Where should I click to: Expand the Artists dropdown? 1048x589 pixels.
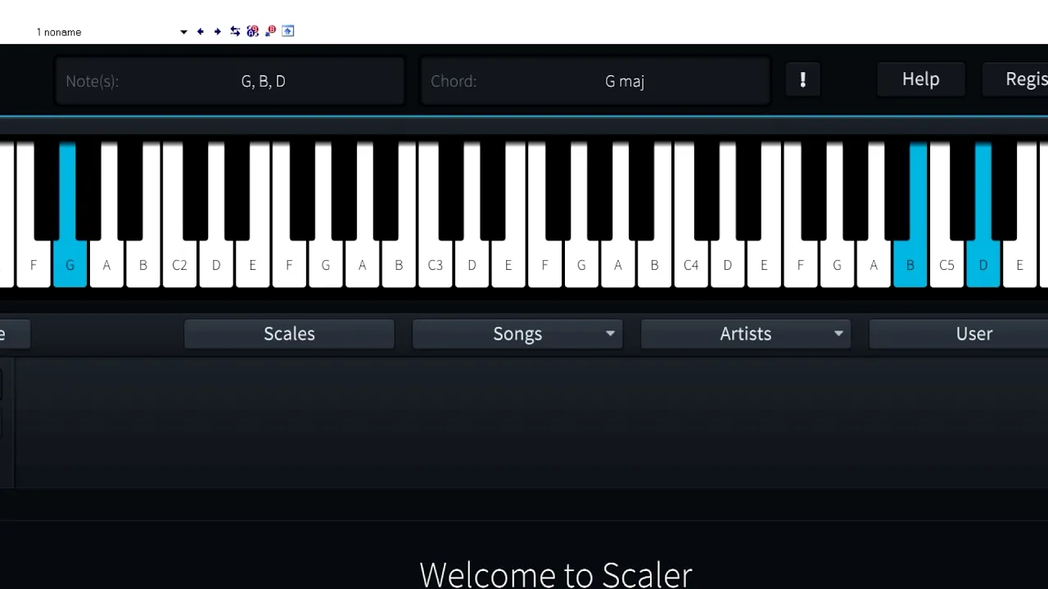[746, 334]
